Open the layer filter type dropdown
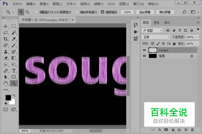The image size is (202, 134). (x=152, y=30)
